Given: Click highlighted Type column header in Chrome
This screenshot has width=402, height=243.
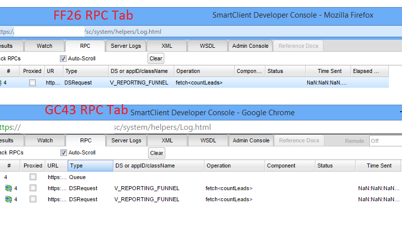Looking at the screenshot, I should (x=90, y=166).
